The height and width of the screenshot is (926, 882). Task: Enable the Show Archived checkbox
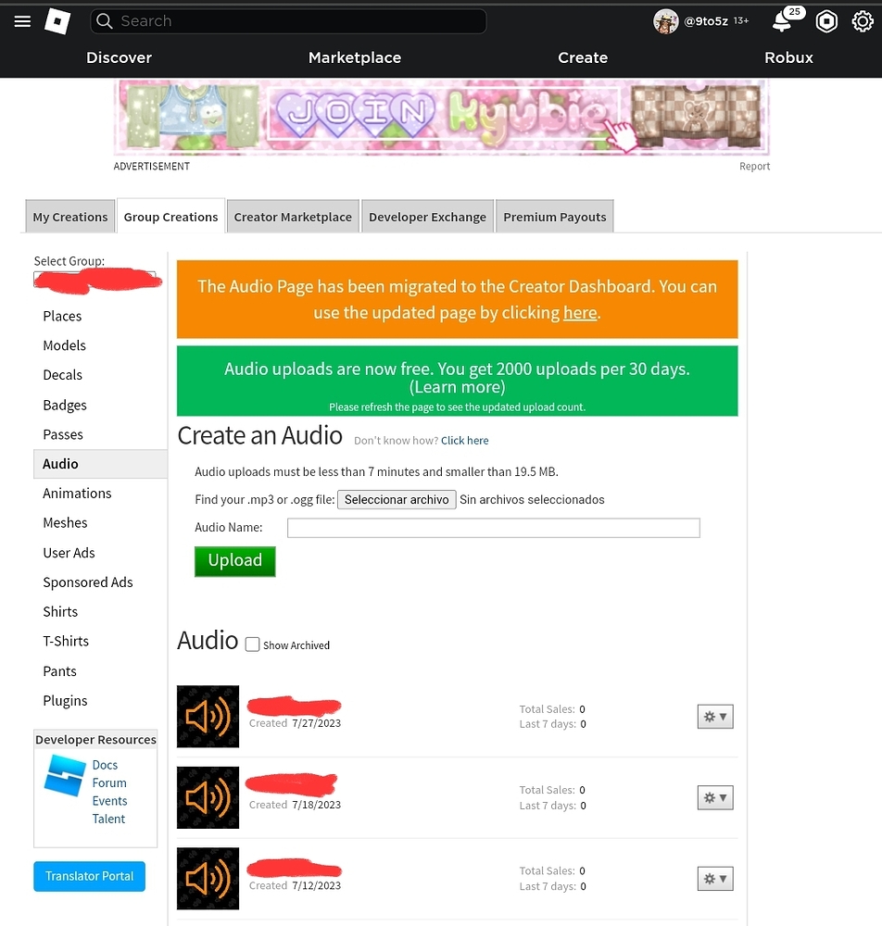[x=251, y=645]
